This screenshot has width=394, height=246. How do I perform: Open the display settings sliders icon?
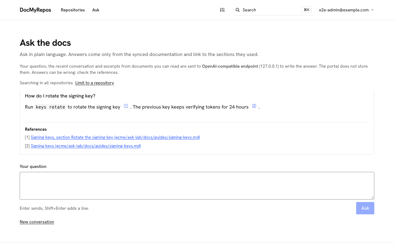[222, 10]
